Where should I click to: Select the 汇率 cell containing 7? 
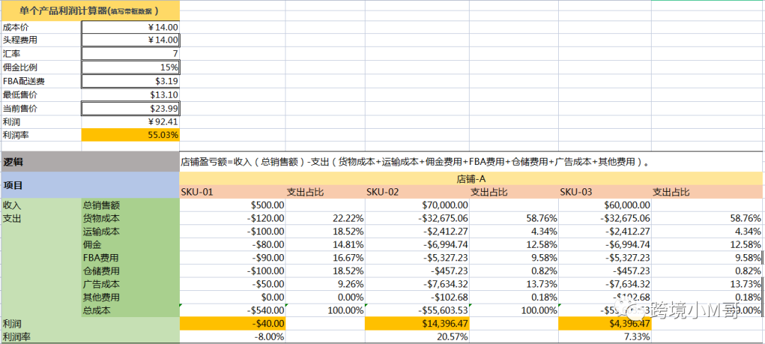click(130, 54)
